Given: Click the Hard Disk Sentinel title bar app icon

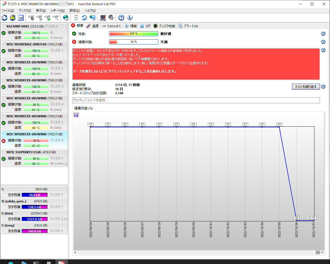Looking at the screenshot, I should coord(4,4).
